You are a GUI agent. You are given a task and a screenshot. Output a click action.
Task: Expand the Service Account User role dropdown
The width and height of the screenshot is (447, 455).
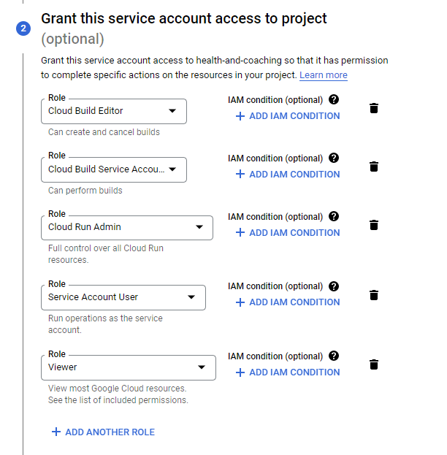click(x=123, y=297)
